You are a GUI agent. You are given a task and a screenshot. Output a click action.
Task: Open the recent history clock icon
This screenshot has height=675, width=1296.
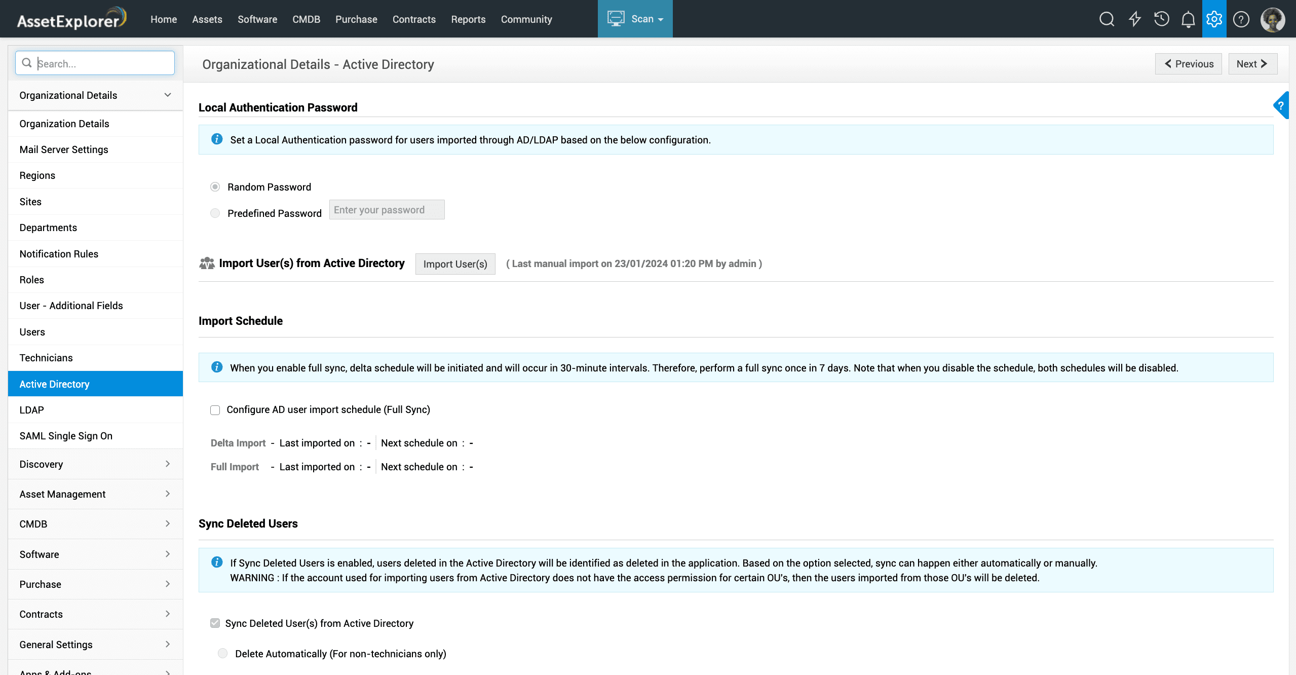point(1161,19)
